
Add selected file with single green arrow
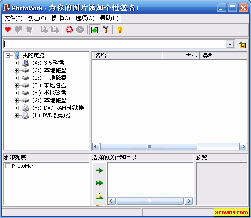coord(99,170)
